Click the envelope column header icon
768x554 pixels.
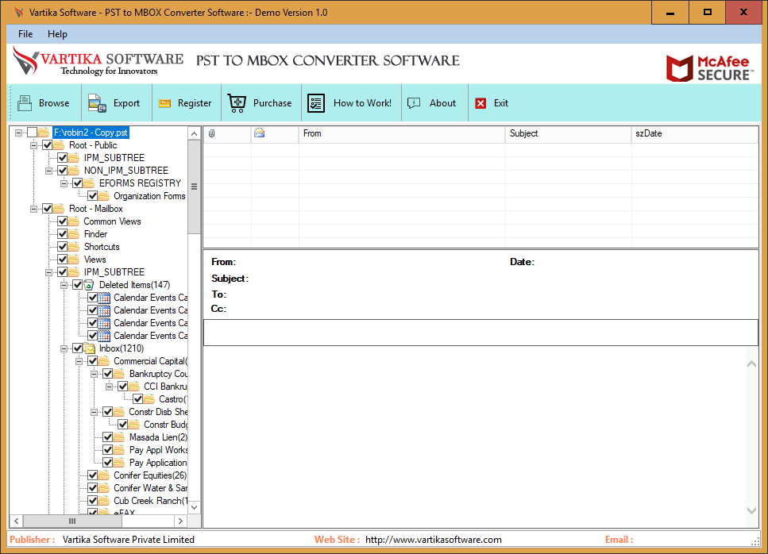click(259, 133)
